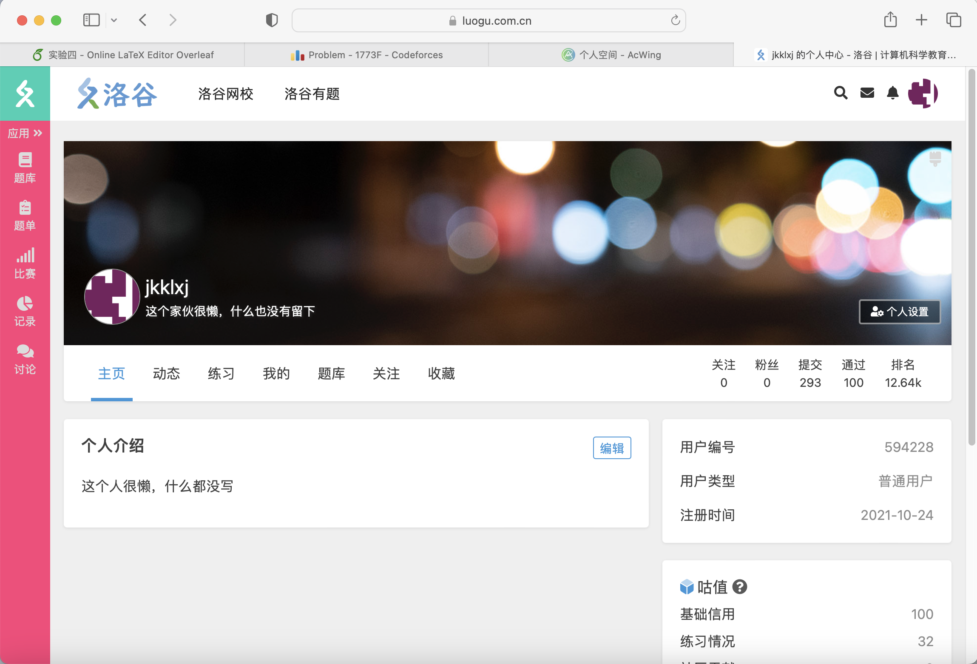
Task: Switch to the Codeforces Problem 1773F browser tab
Action: (366, 55)
